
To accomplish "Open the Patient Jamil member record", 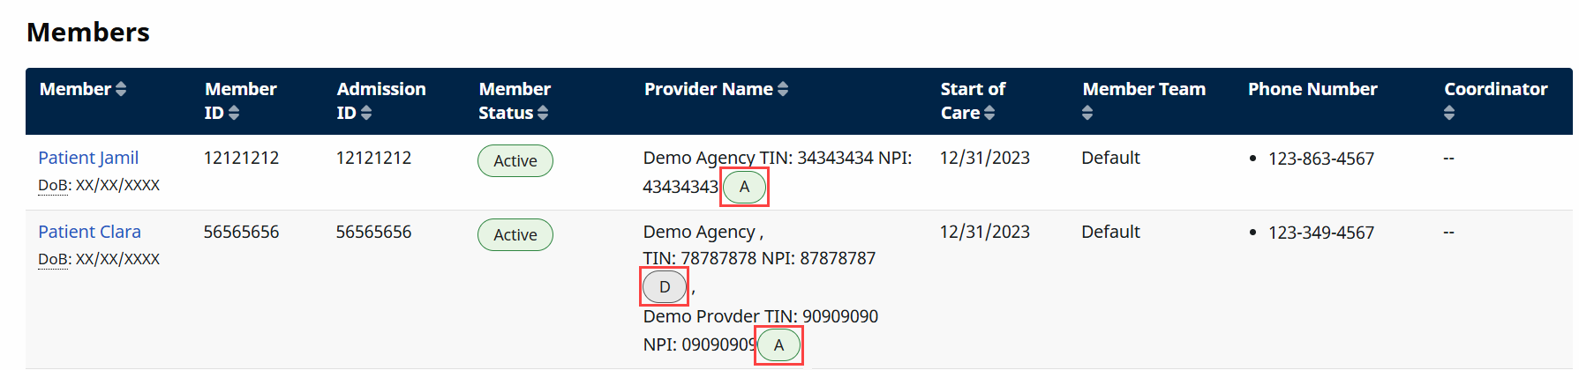I will pyautogui.click(x=88, y=158).
